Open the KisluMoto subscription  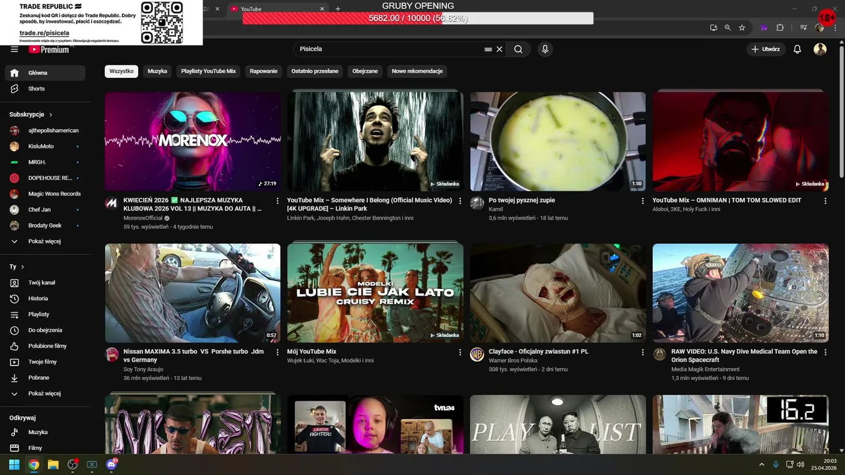pyautogui.click(x=45, y=146)
